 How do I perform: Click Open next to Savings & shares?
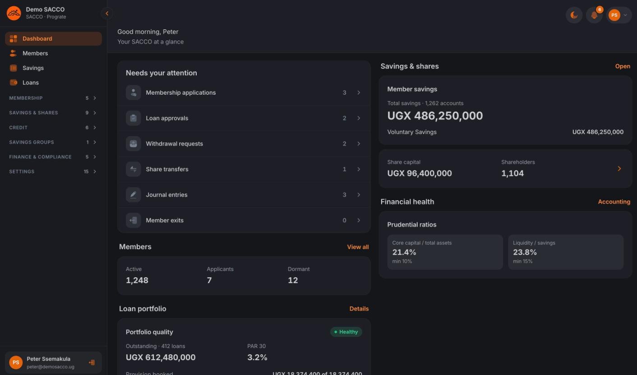[x=623, y=66]
